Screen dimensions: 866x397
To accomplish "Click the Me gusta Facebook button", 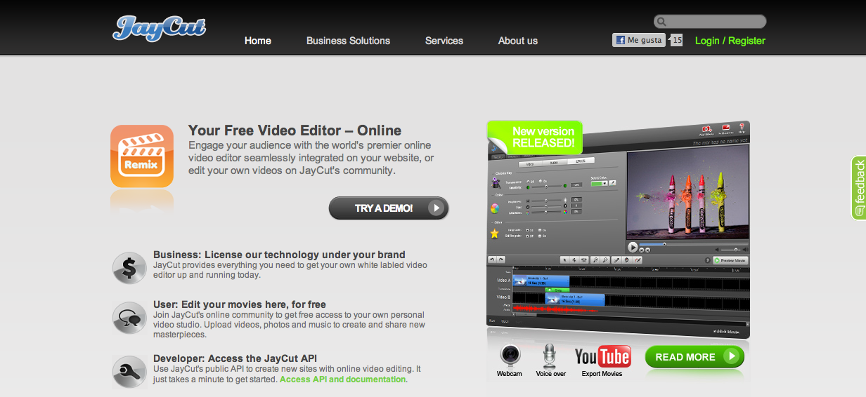I will [x=639, y=40].
